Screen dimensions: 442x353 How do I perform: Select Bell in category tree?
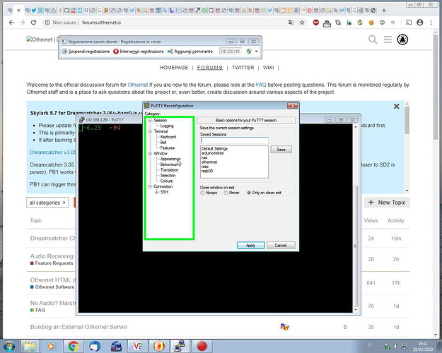point(163,143)
